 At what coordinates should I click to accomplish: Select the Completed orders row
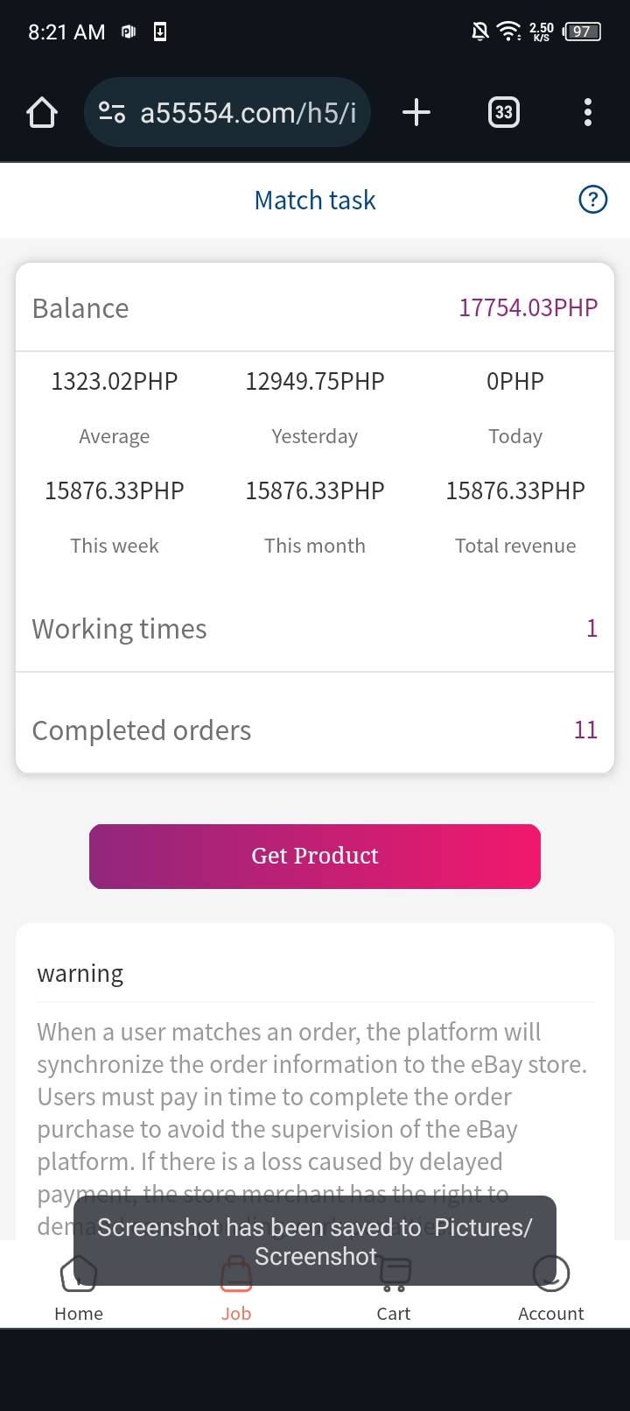click(x=315, y=730)
